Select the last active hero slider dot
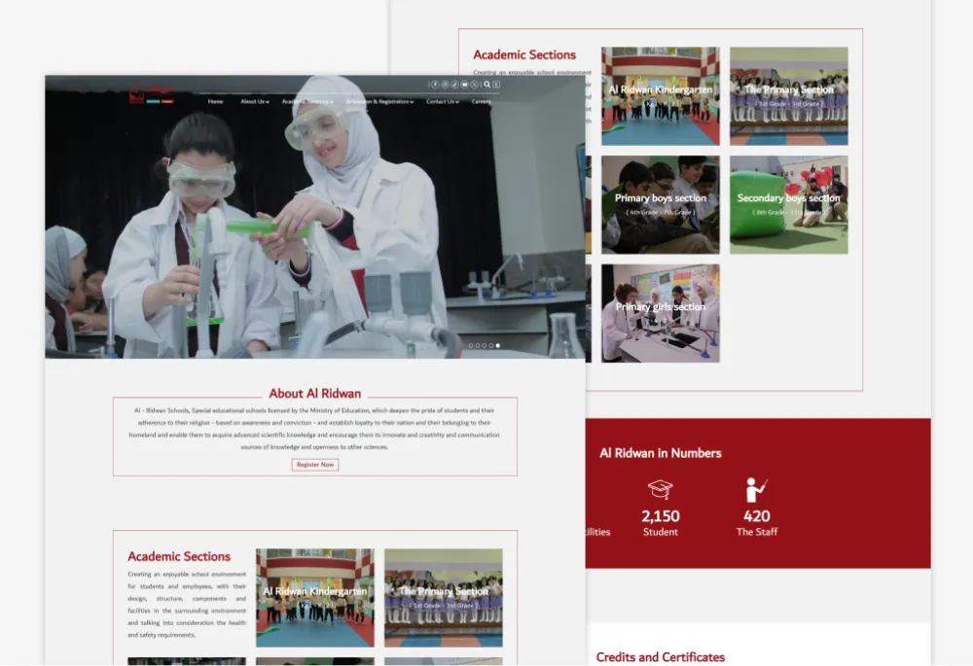Image resolution: width=973 pixels, height=666 pixels. [x=497, y=345]
